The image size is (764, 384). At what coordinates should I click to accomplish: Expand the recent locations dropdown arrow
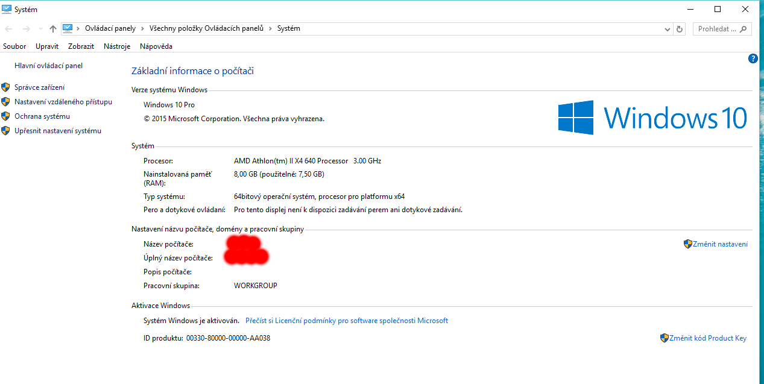[x=40, y=29]
